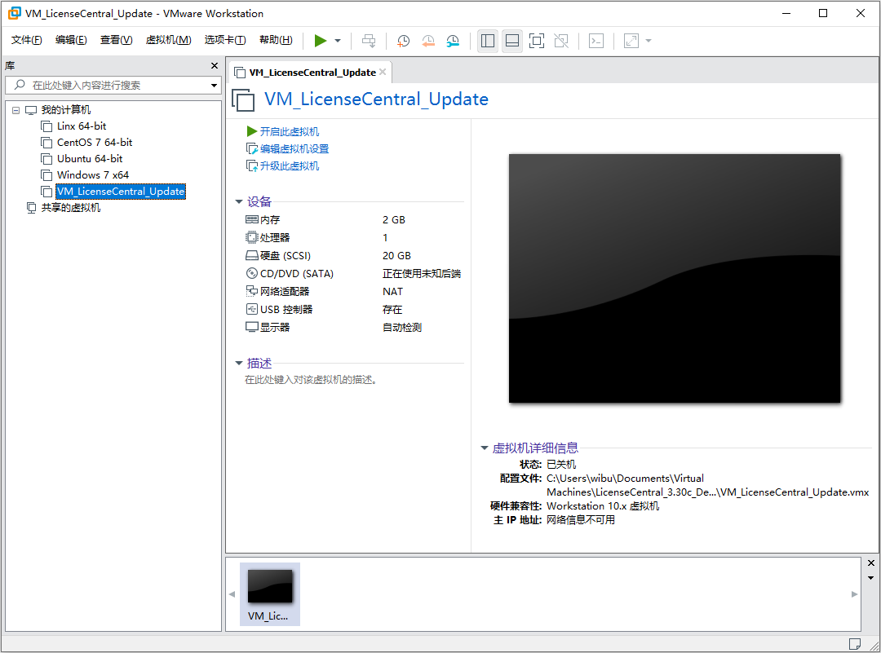Open the 编辑(E) menu

(x=71, y=40)
